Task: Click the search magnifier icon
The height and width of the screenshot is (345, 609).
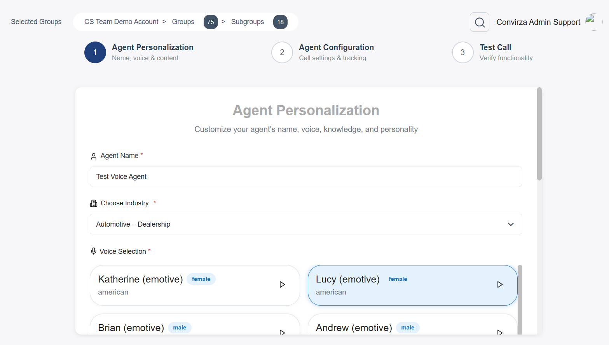Action: click(480, 23)
